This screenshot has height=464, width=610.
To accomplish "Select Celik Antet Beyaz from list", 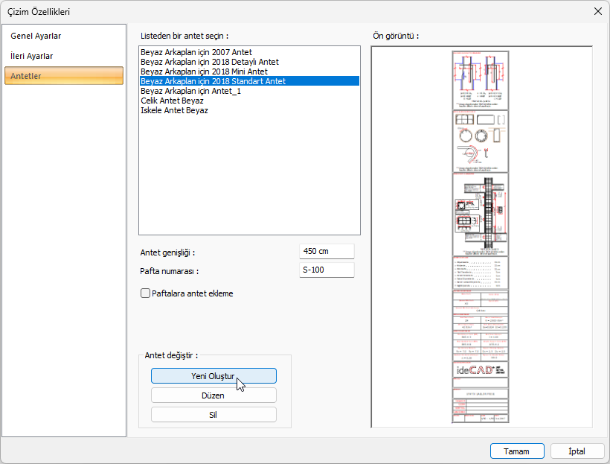I will (x=172, y=101).
